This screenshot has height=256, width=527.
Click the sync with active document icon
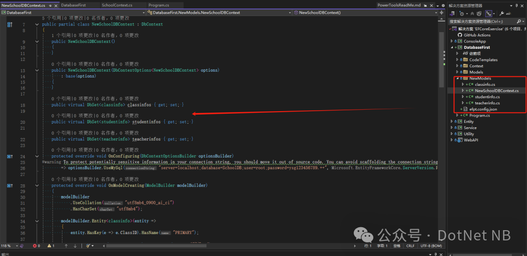pyautogui.click(x=488, y=14)
